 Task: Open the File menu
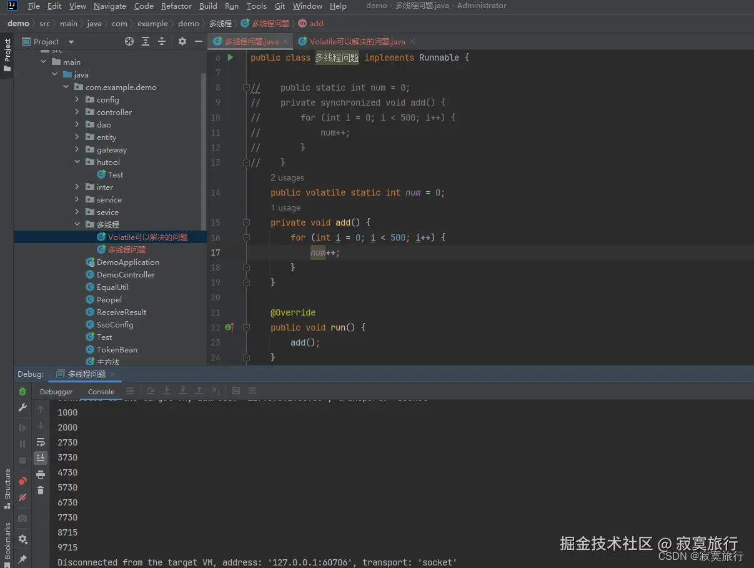pos(34,6)
